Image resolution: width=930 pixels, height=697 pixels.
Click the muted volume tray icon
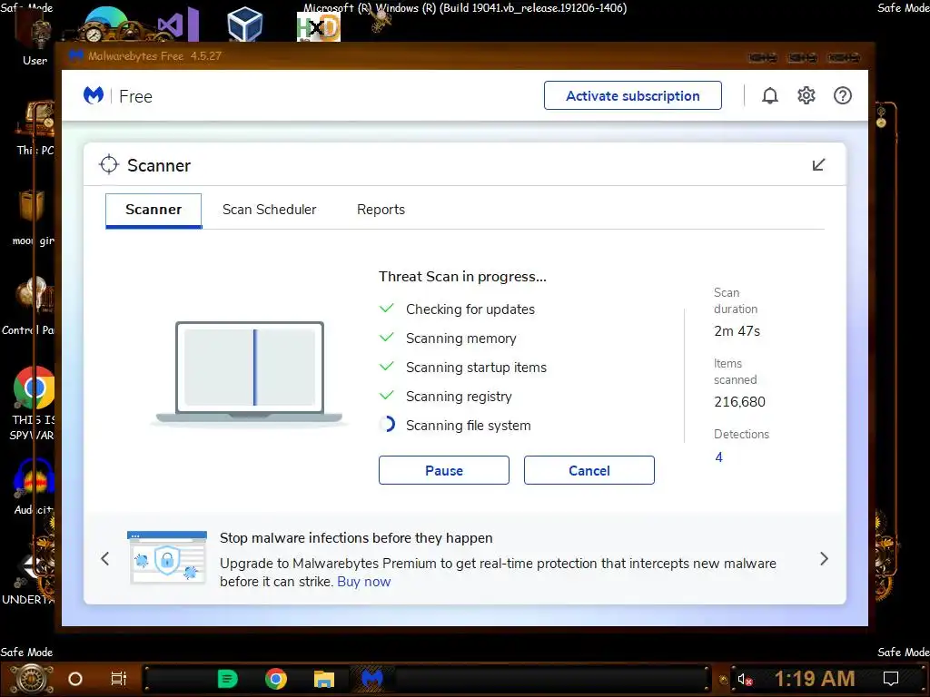(745, 679)
